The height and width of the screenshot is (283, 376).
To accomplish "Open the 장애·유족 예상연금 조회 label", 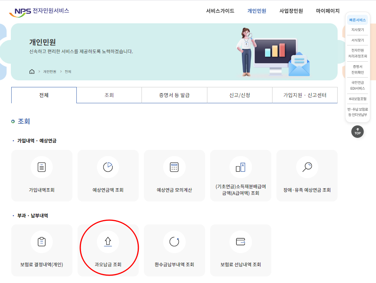I will tap(307, 190).
